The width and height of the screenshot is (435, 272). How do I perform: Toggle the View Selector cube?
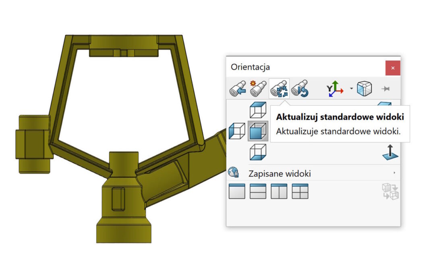364,89
